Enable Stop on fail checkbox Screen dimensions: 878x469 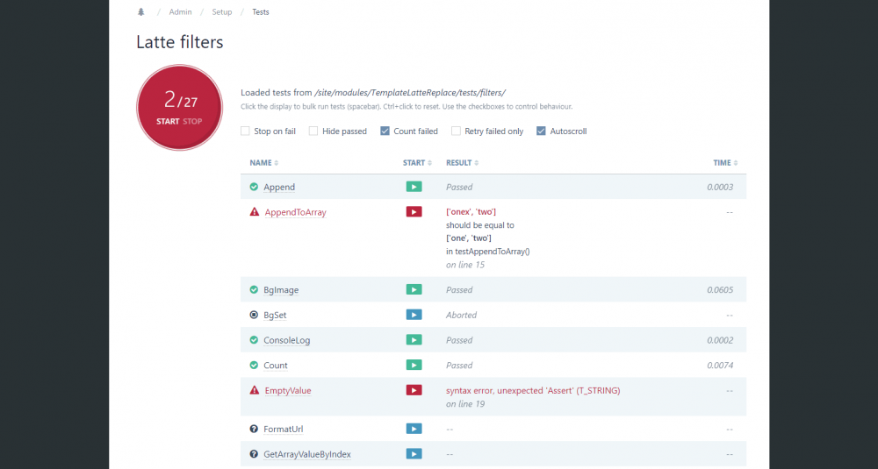pyautogui.click(x=245, y=131)
